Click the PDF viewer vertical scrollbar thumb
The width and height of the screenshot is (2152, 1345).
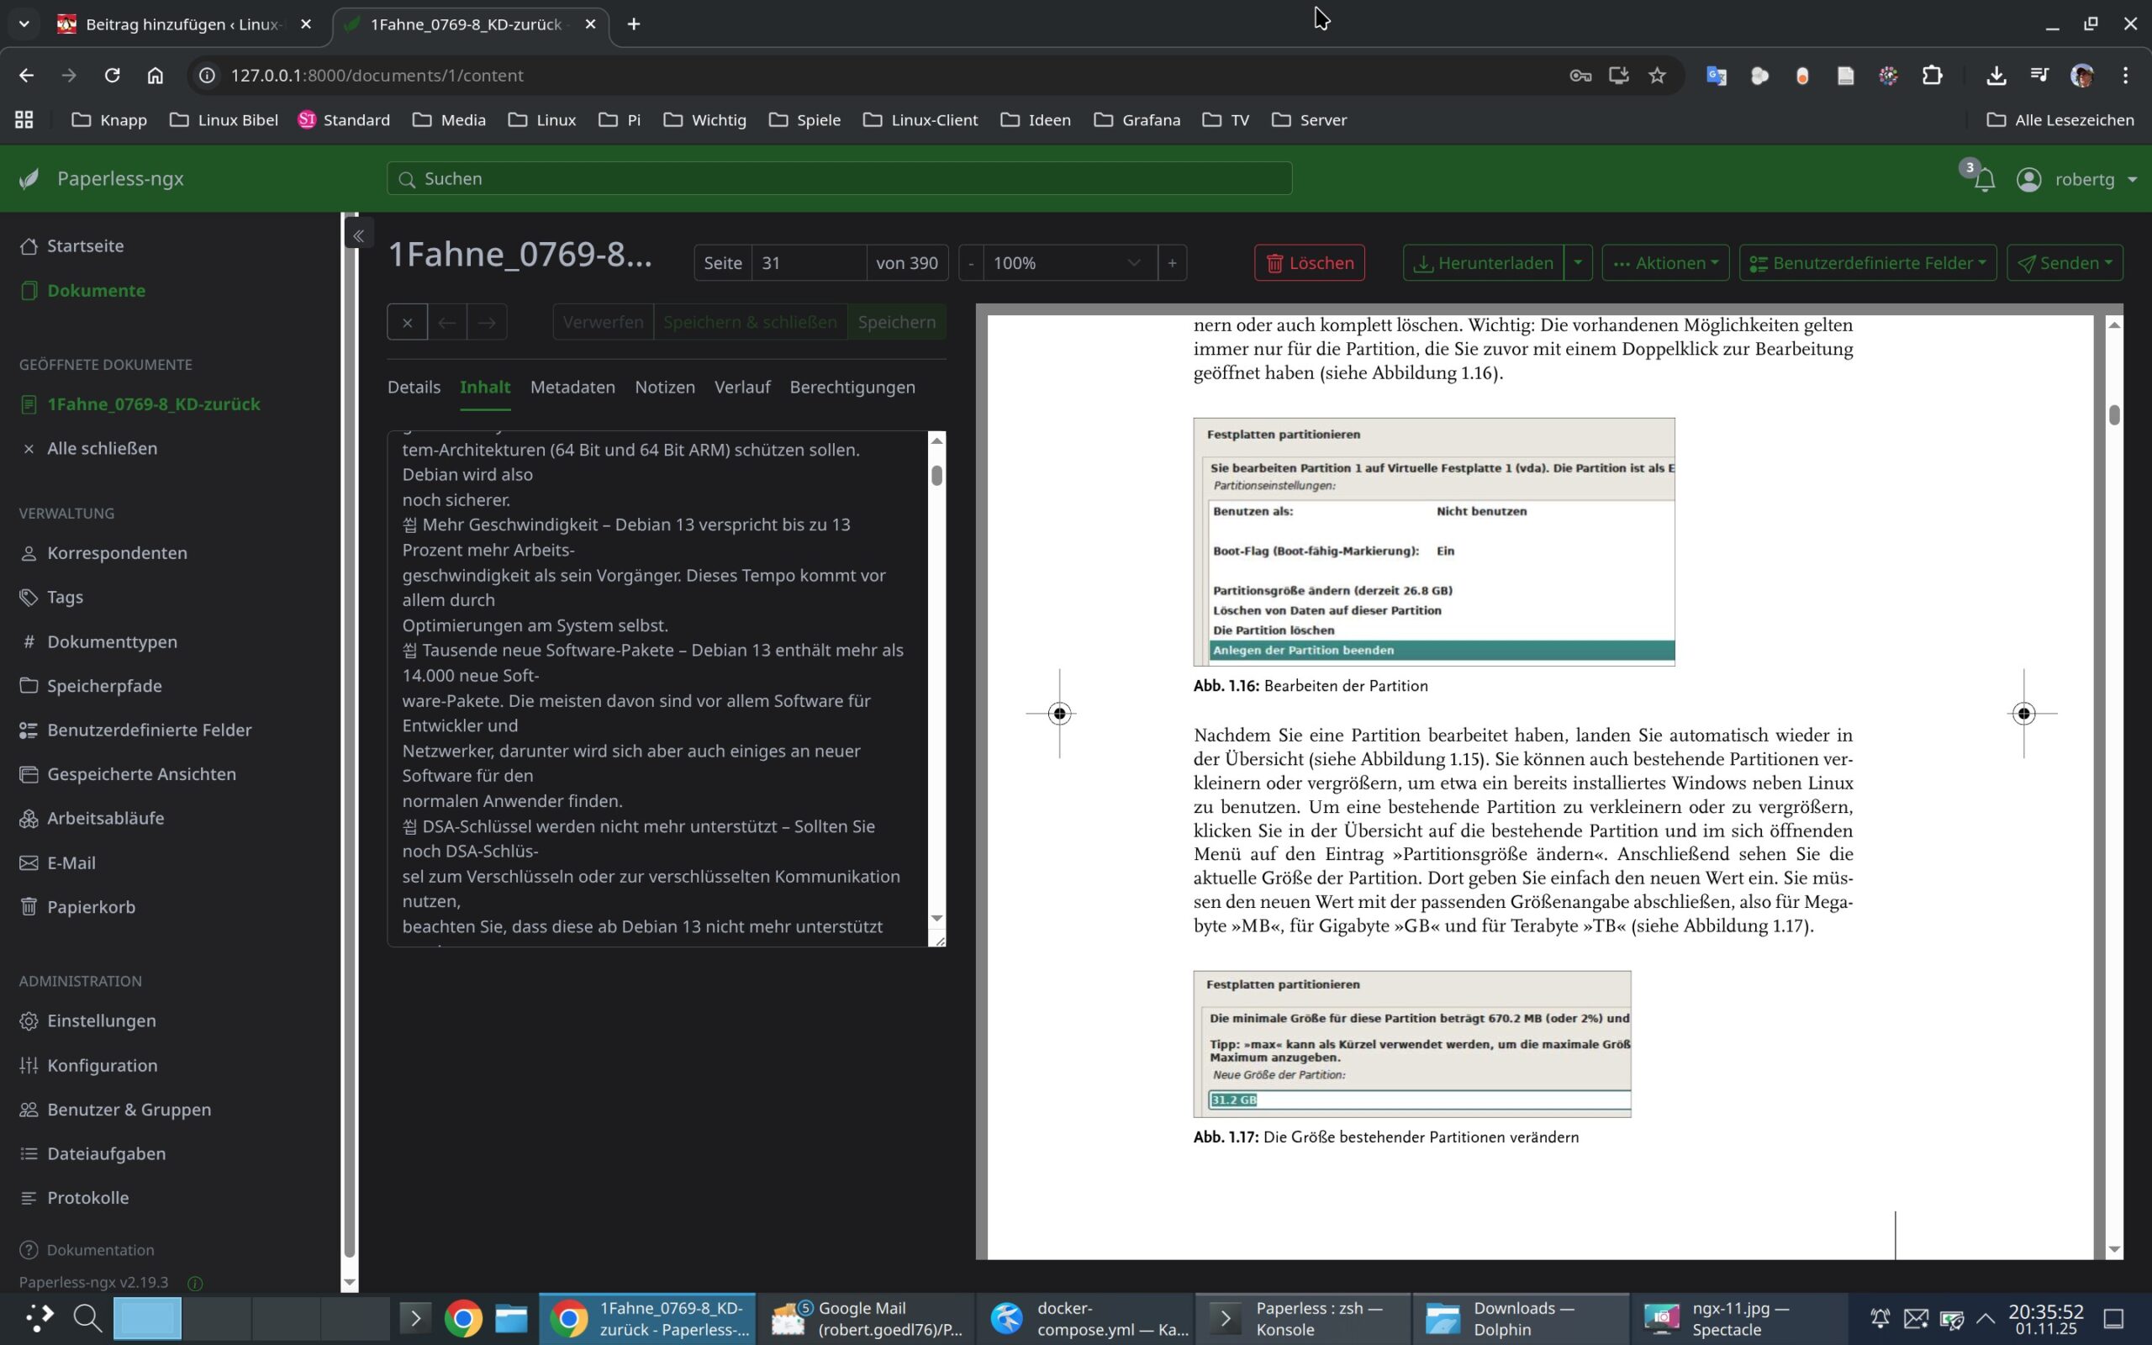[2114, 414]
